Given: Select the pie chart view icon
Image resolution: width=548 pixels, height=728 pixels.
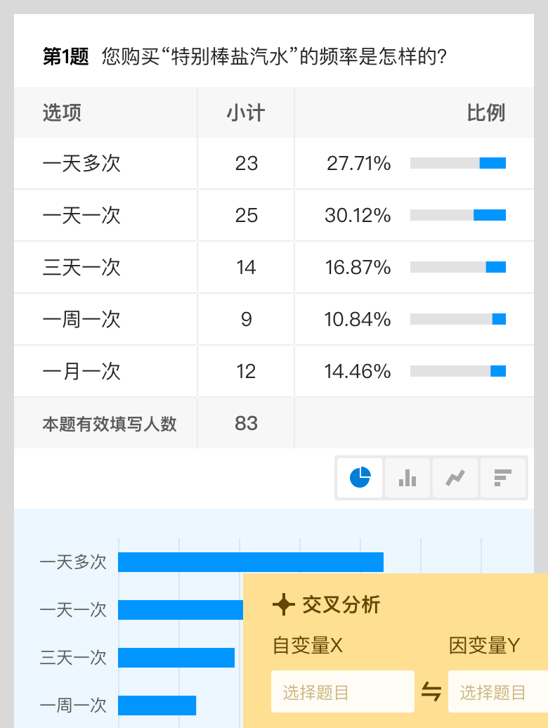Looking at the screenshot, I should pos(360,479).
